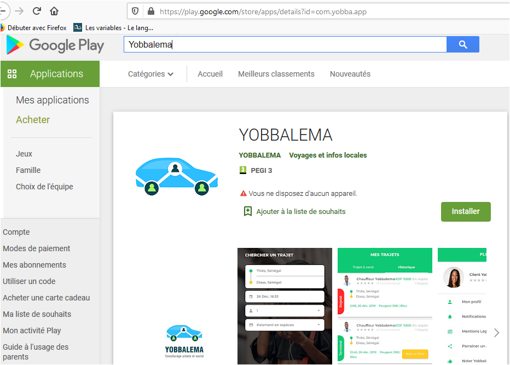Image resolution: width=510 pixels, height=365 pixels.
Task: Click the Applications grid icon
Action: tap(12, 74)
